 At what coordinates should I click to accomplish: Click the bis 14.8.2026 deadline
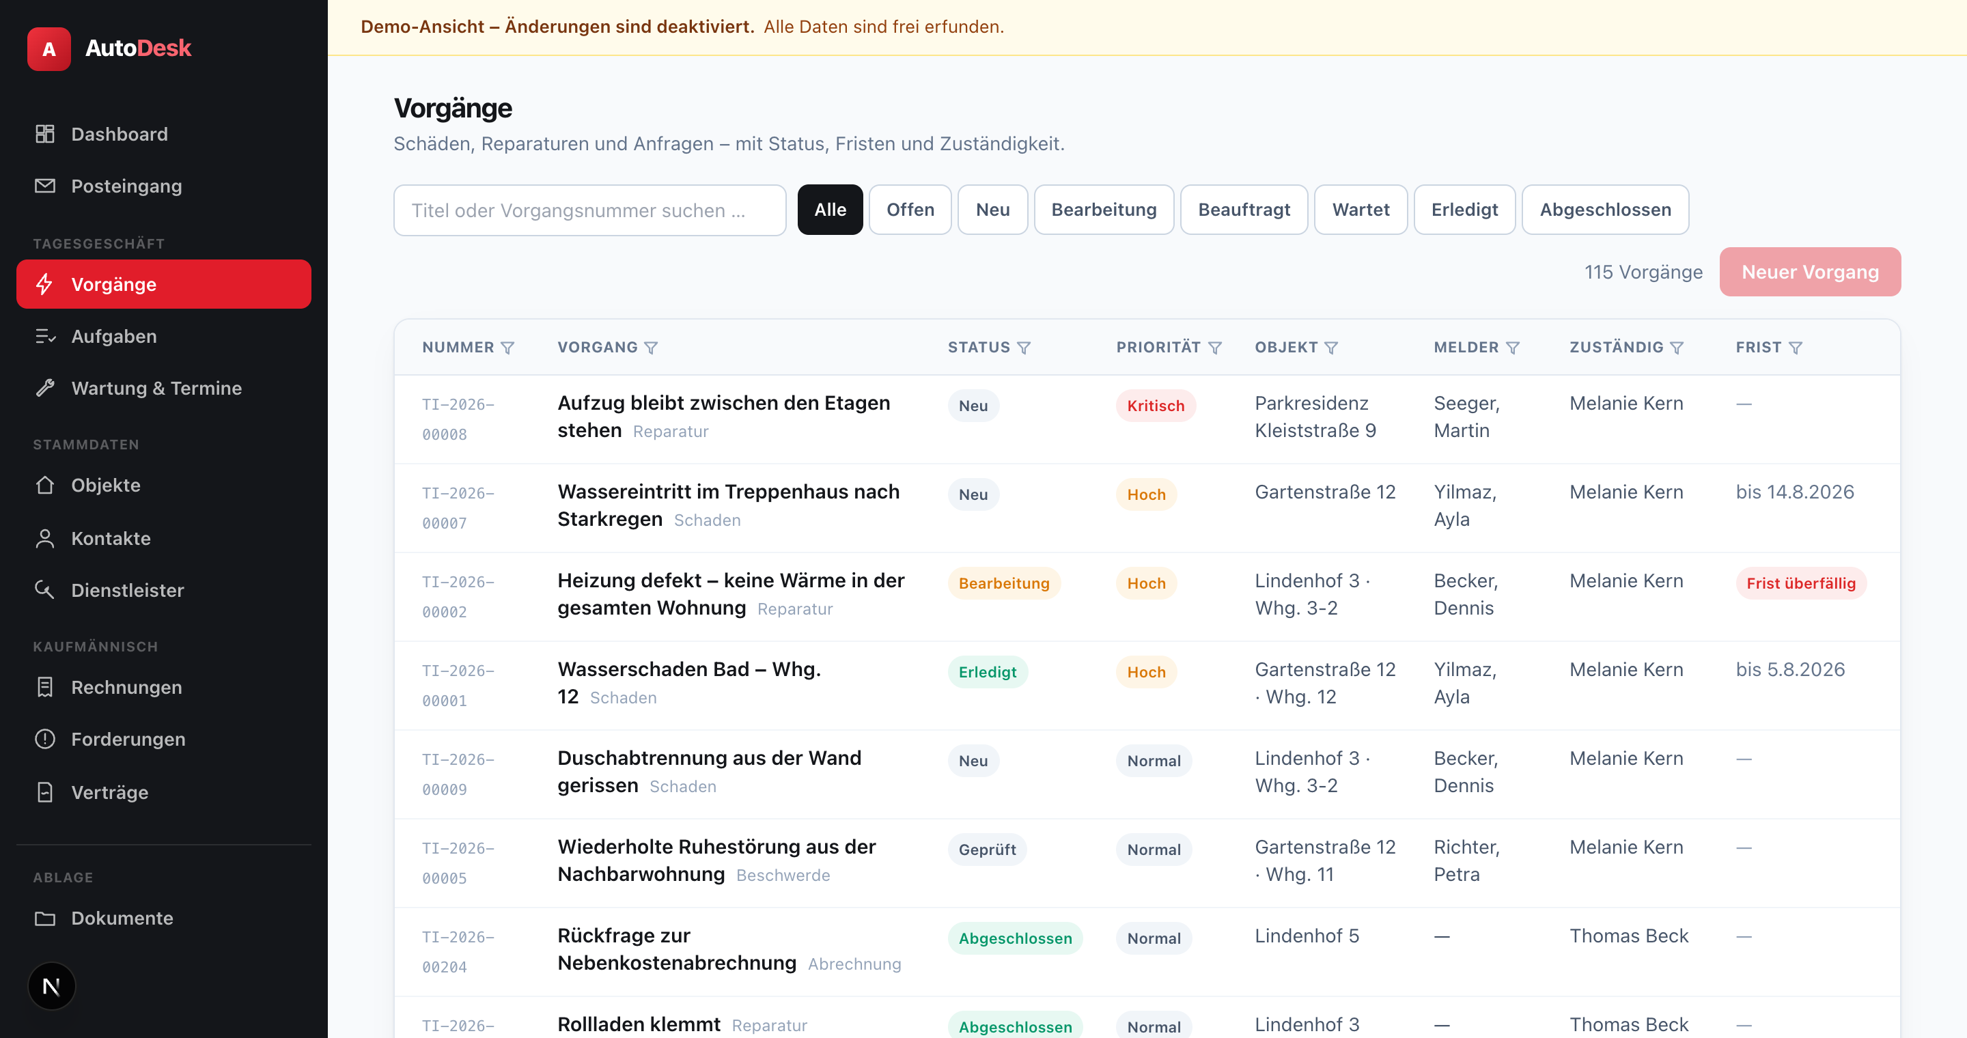click(1794, 492)
